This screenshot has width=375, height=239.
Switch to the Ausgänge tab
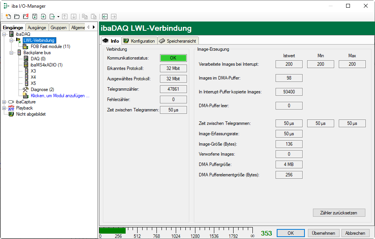pos(37,27)
